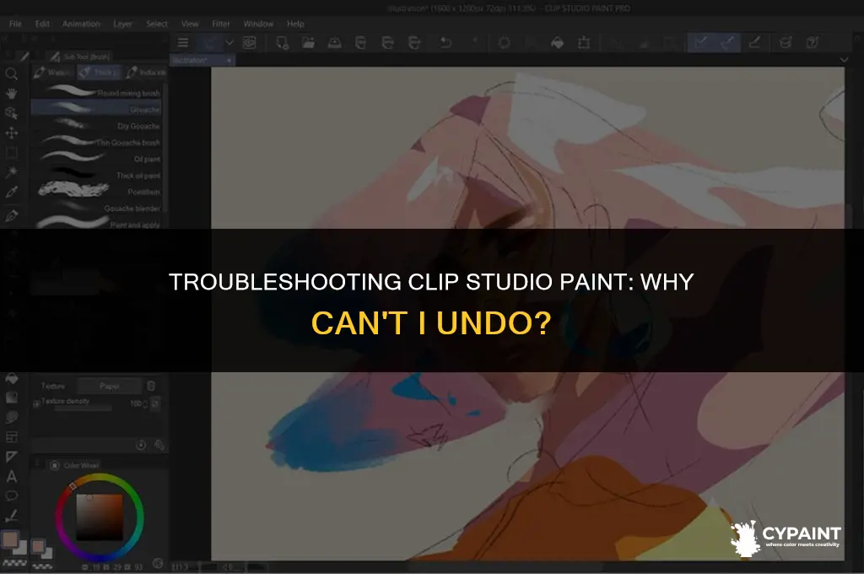
Task: Select the Pen tool
Action: tap(11, 215)
